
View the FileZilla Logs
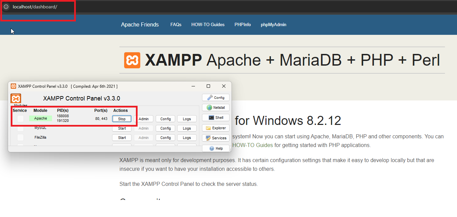(187, 138)
